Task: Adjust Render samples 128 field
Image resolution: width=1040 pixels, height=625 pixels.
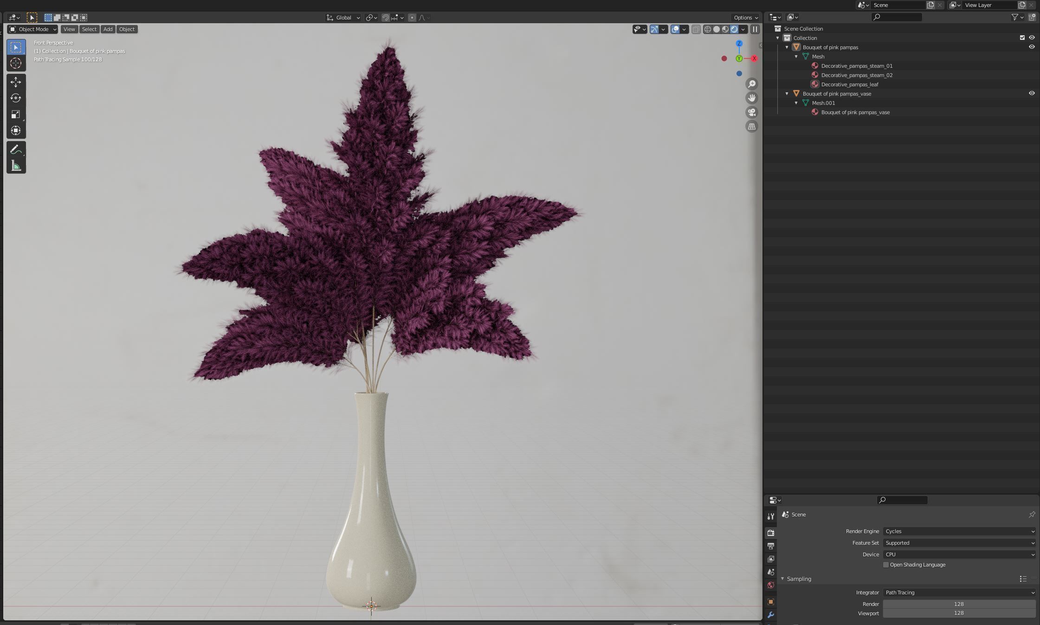Action: pos(959,604)
